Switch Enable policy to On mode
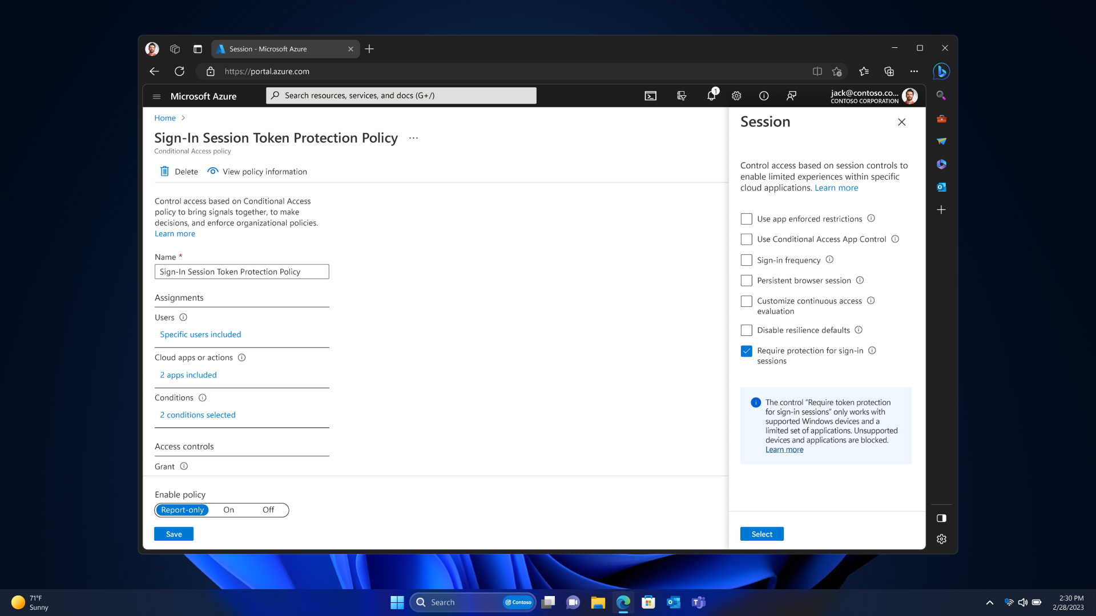 pyautogui.click(x=228, y=509)
